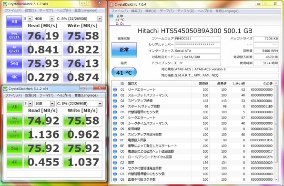Open 4GB test size dropdown
The image size is (284, 186).
pyautogui.click(x=44, y=19)
